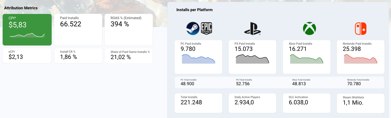
Task: Select the Paid Installs 66.522 card
Action: [x=78, y=30]
